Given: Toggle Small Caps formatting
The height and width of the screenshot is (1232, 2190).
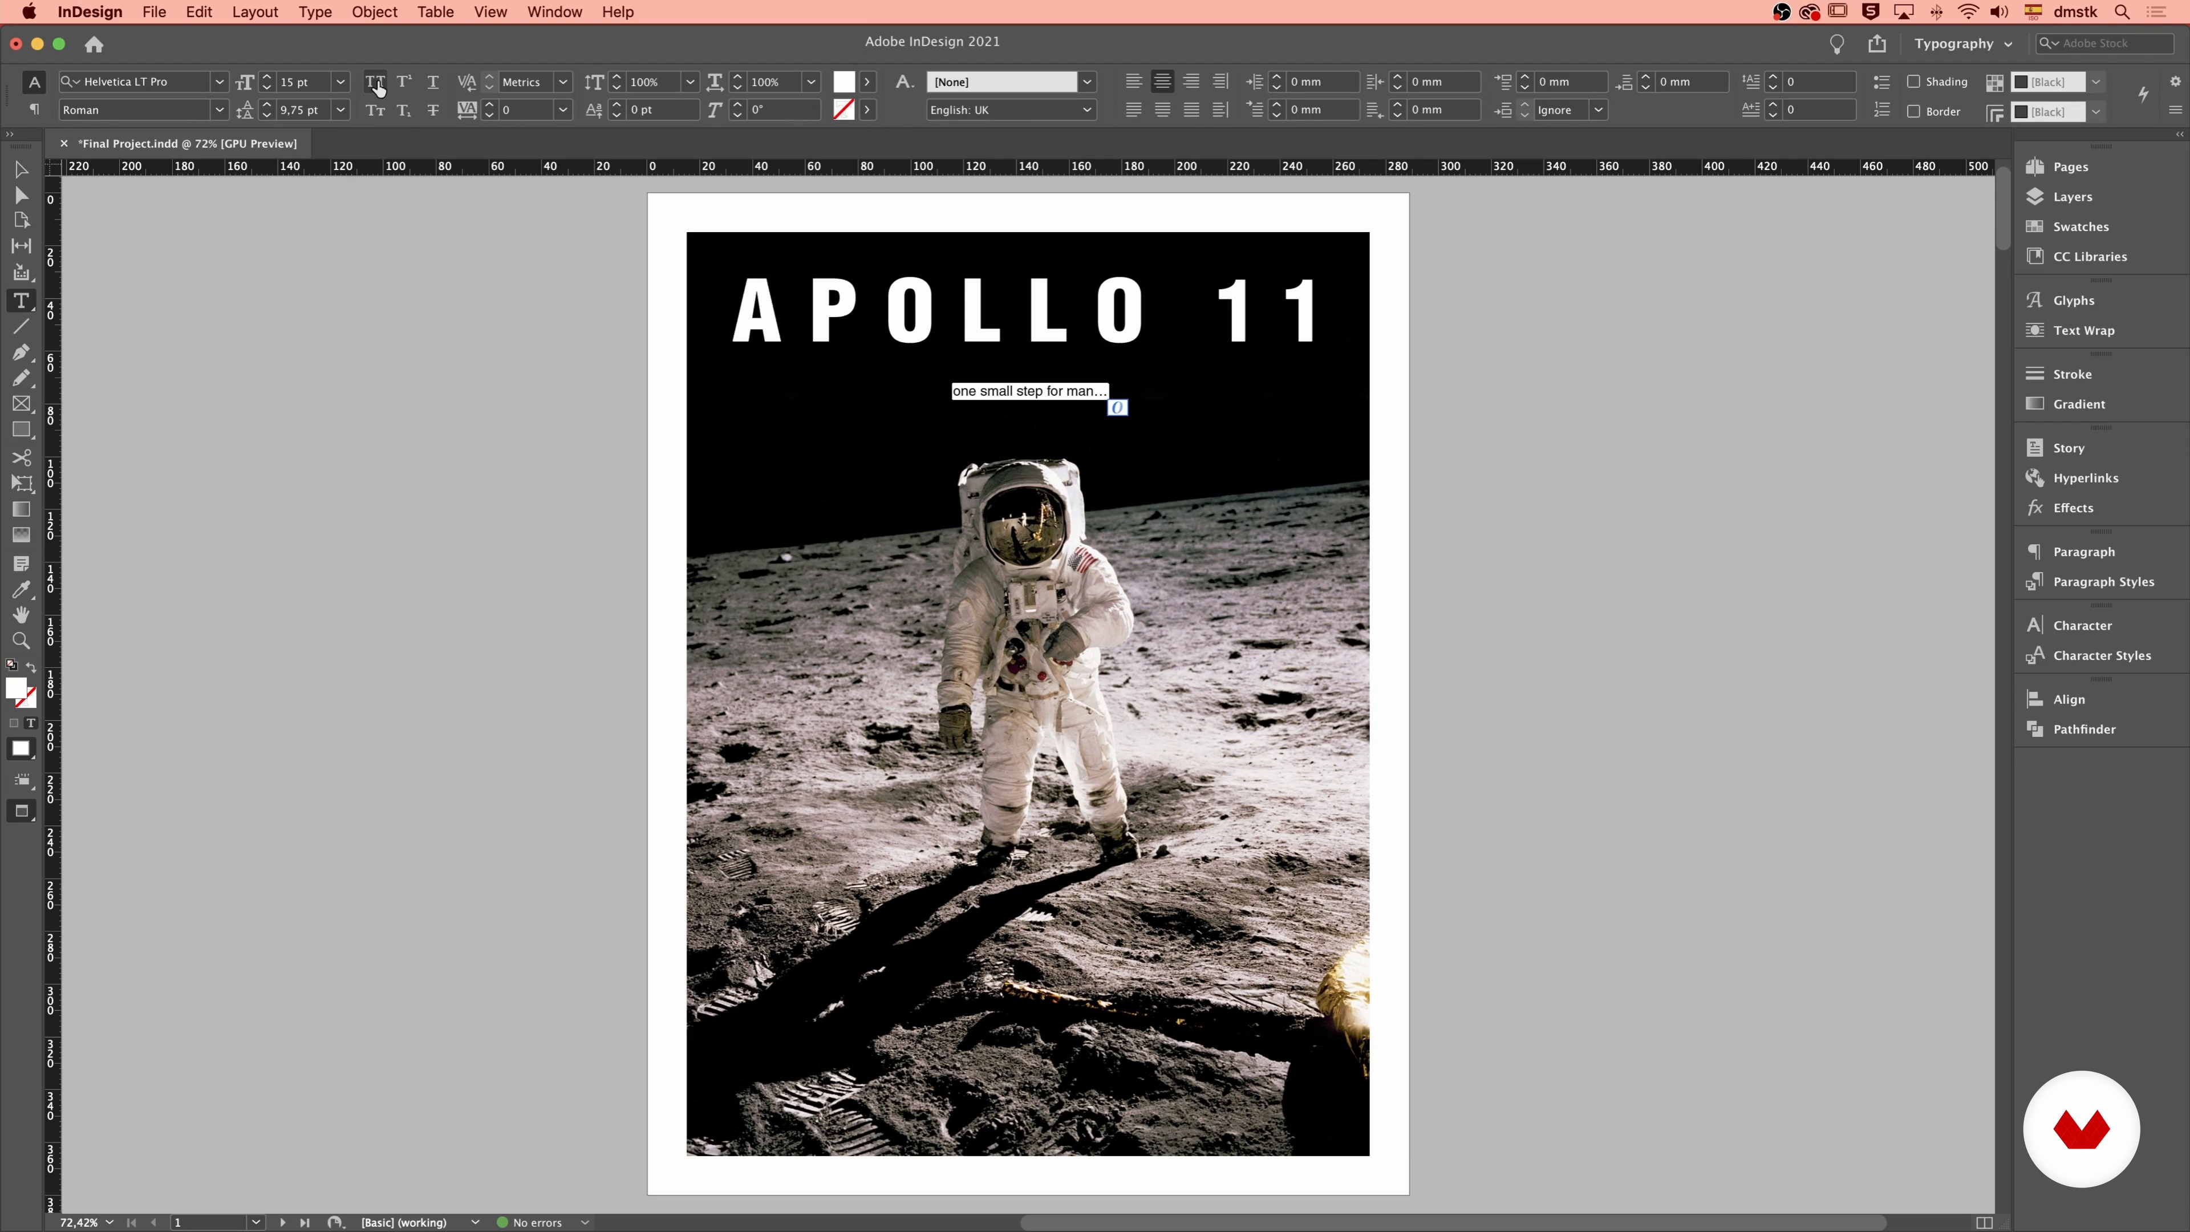Looking at the screenshot, I should 375,110.
